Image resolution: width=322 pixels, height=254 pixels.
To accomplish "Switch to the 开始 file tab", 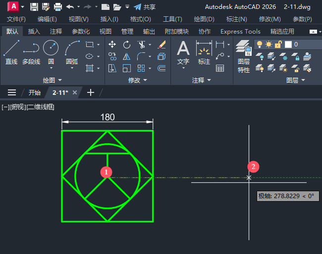I will pos(35,92).
